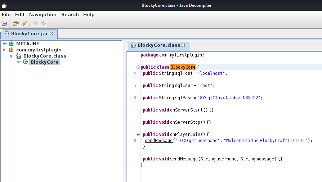322x182 pixels.
Task: Go forward with the right arrow
Action: [43, 24]
